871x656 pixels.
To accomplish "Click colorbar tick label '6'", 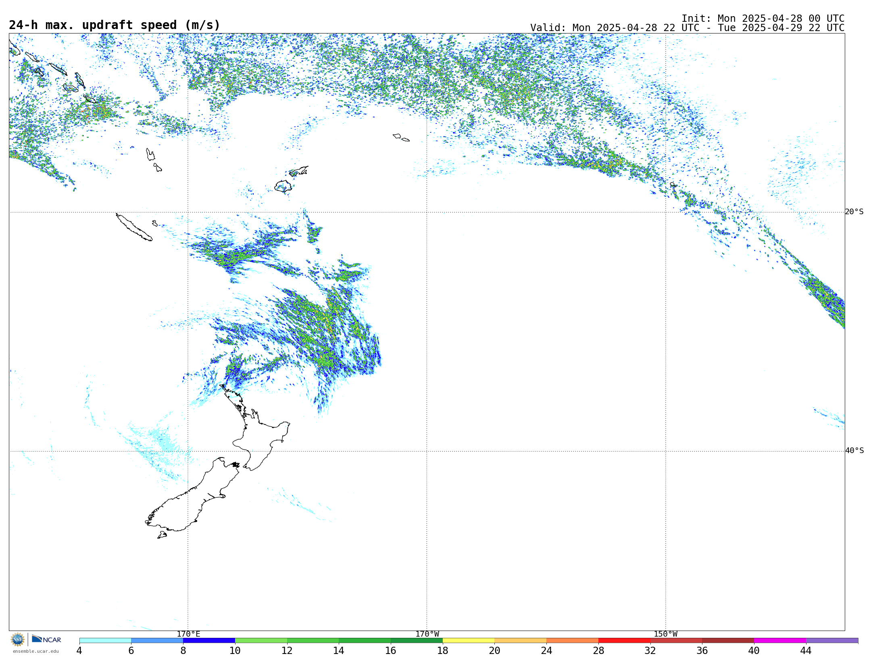I will click(x=131, y=651).
